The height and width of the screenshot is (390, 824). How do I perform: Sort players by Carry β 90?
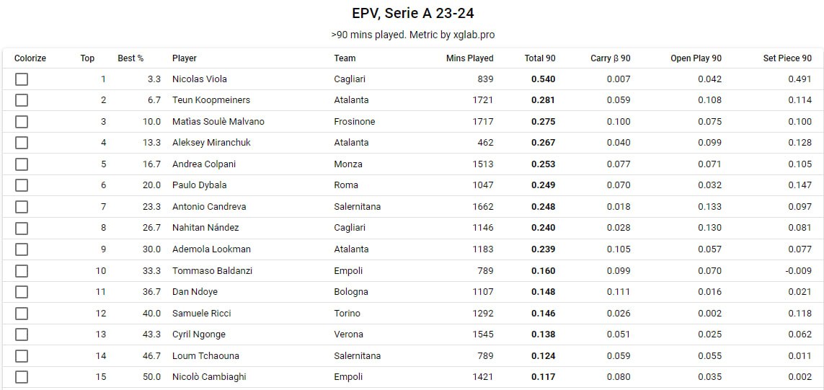click(x=610, y=58)
